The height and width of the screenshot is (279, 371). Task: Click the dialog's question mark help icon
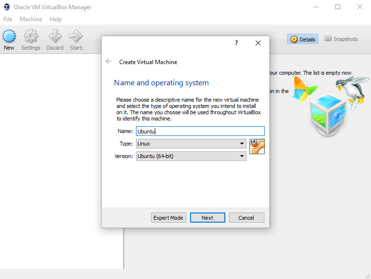coord(236,43)
